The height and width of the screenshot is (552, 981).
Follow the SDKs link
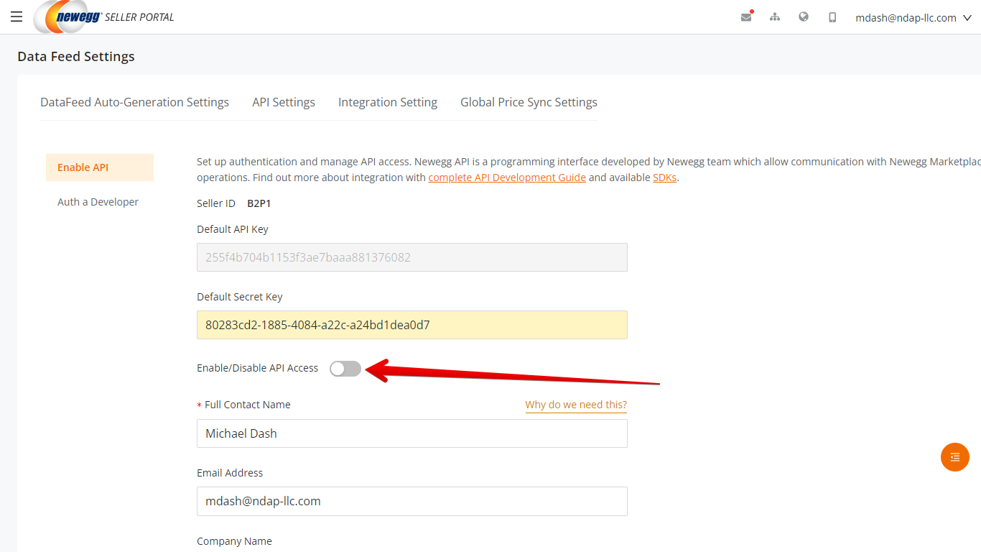coord(664,178)
